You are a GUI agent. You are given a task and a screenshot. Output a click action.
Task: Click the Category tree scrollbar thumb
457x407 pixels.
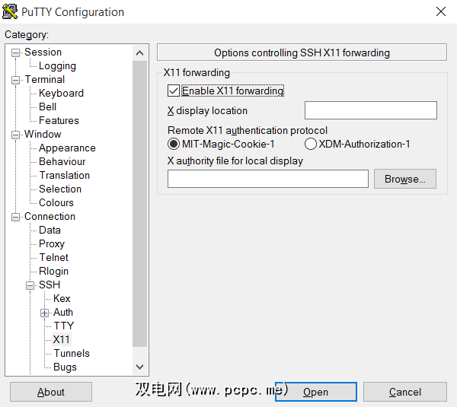[139, 204]
